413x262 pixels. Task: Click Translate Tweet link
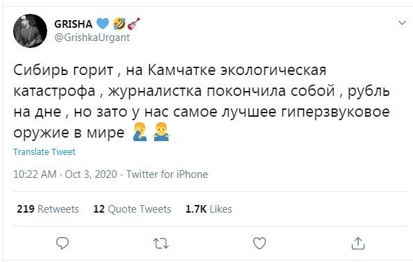click(x=44, y=152)
